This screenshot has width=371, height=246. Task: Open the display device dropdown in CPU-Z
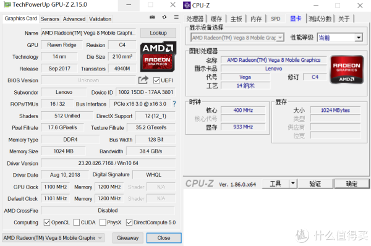[x=237, y=38]
